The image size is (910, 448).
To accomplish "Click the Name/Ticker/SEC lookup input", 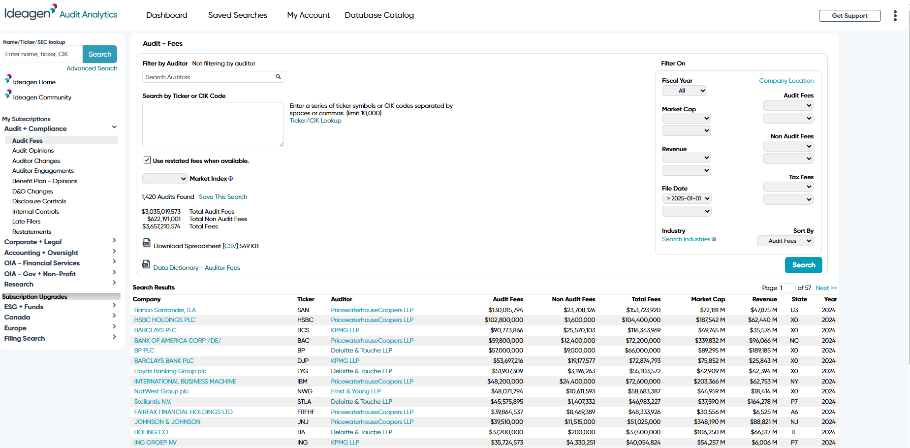I will [x=43, y=54].
